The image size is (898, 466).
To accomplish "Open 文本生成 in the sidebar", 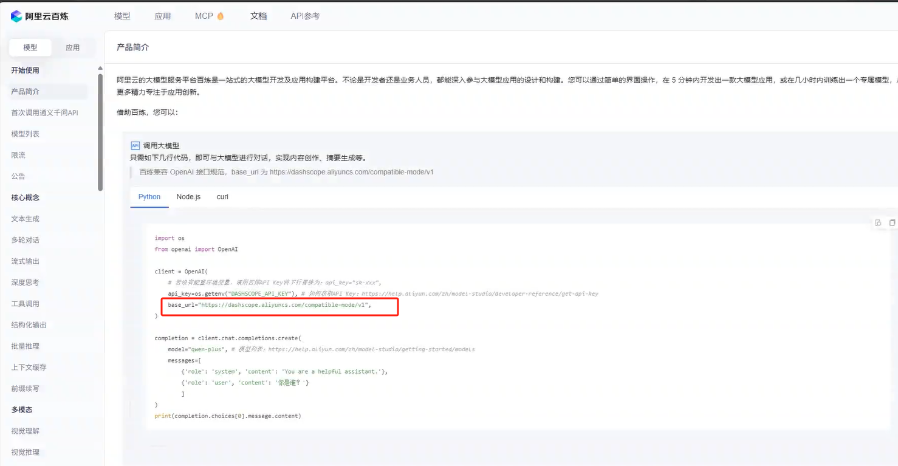I will (25, 219).
